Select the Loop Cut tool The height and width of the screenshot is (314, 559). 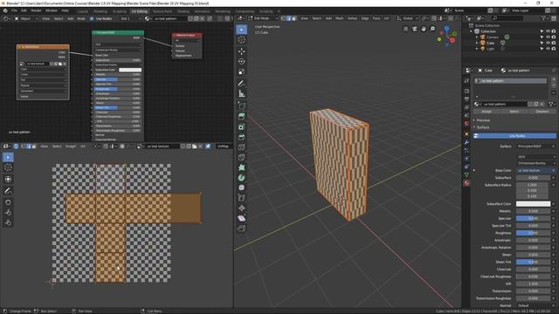241,147
